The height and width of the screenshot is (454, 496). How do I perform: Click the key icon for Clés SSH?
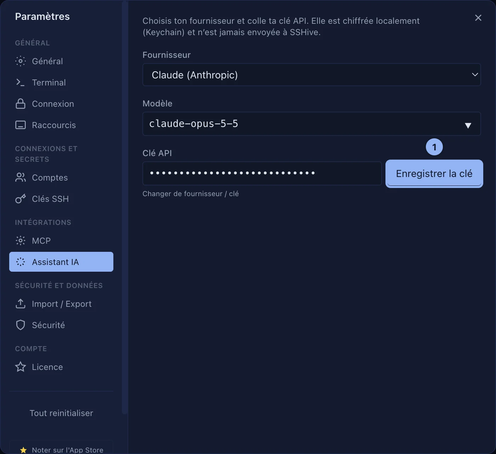(21, 199)
